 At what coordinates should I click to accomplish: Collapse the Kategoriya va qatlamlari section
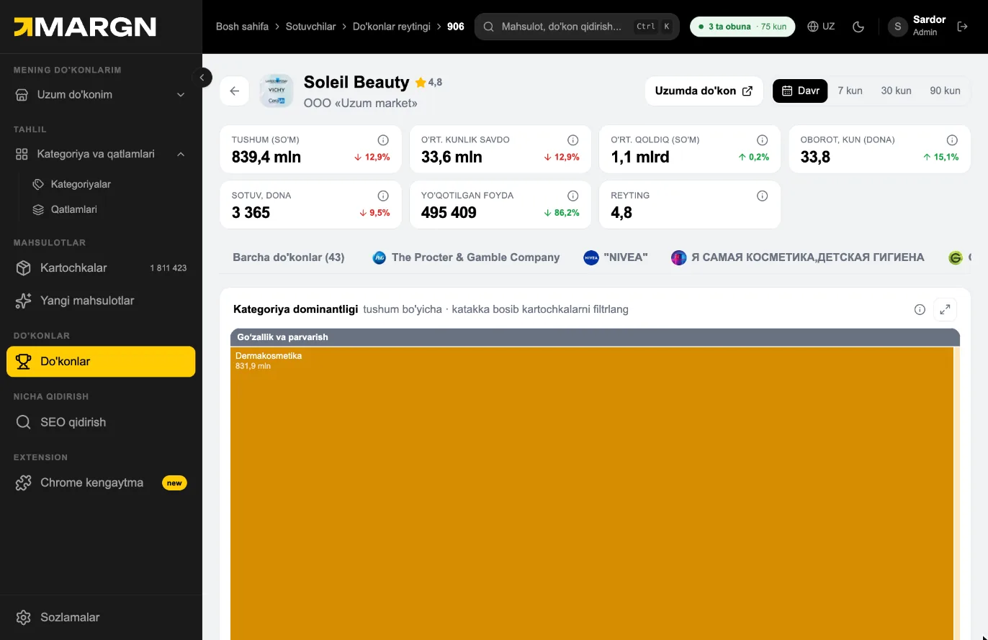[x=101, y=154]
